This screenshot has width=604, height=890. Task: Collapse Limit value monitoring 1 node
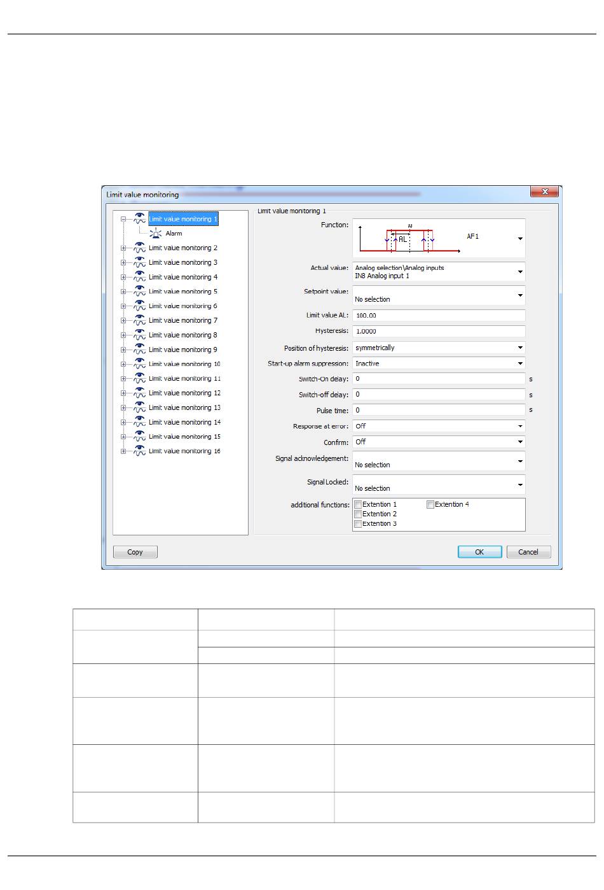point(123,219)
